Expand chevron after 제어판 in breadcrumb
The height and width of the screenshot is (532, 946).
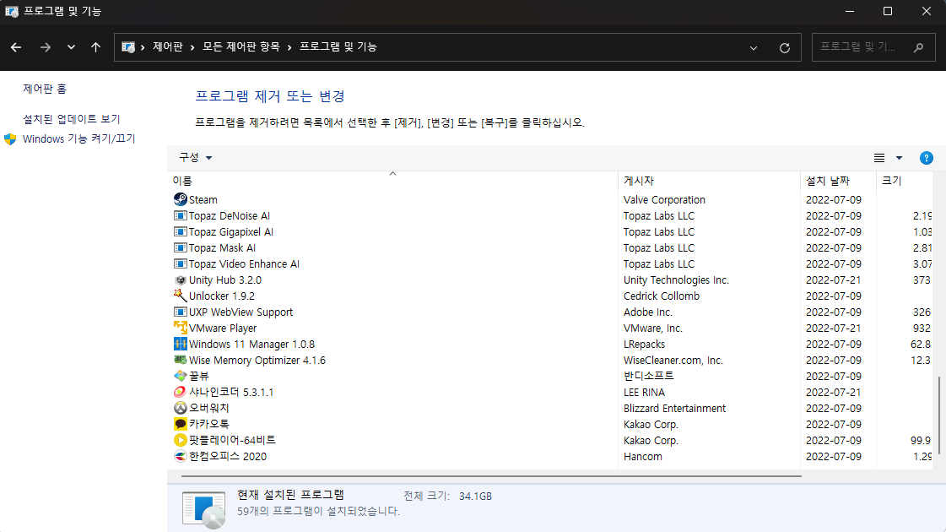coord(192,47)
